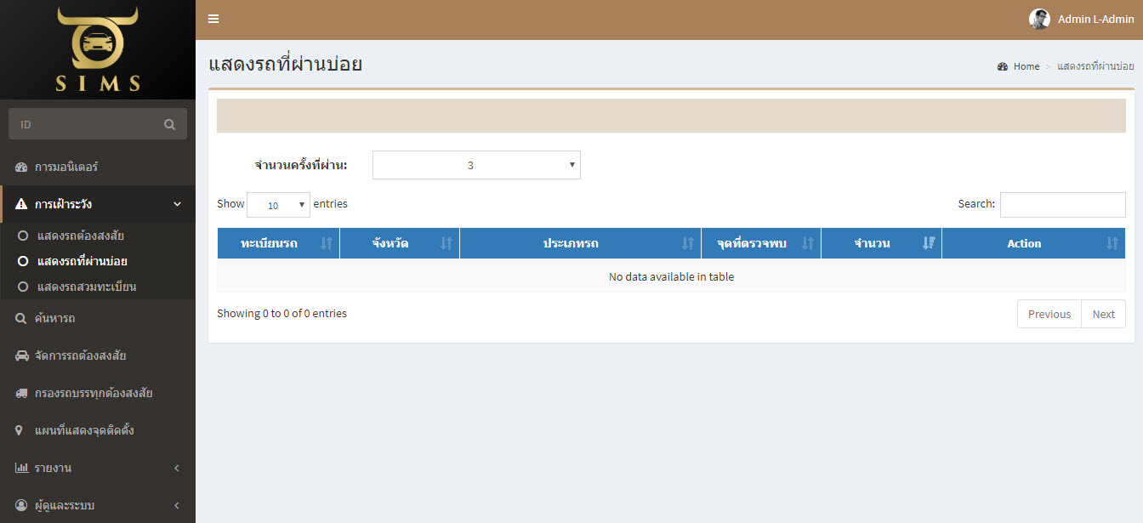Open the จำนวนครั้งที่ผ่าน dropdown showing 3
Screen dimensions: 1143x523
[476, 165]
